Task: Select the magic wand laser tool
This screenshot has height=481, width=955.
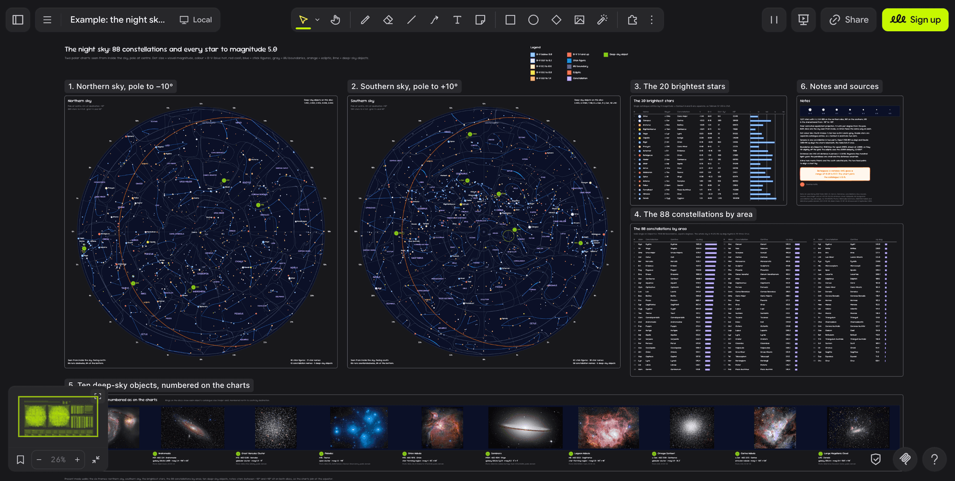Action: (x=602, y=20)
